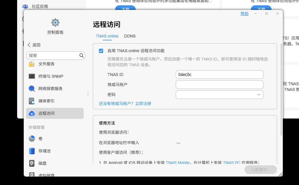Viewport: 299px width, 185px height.
Task: Select 磁盘 in the sidebar
Action: 55,163
